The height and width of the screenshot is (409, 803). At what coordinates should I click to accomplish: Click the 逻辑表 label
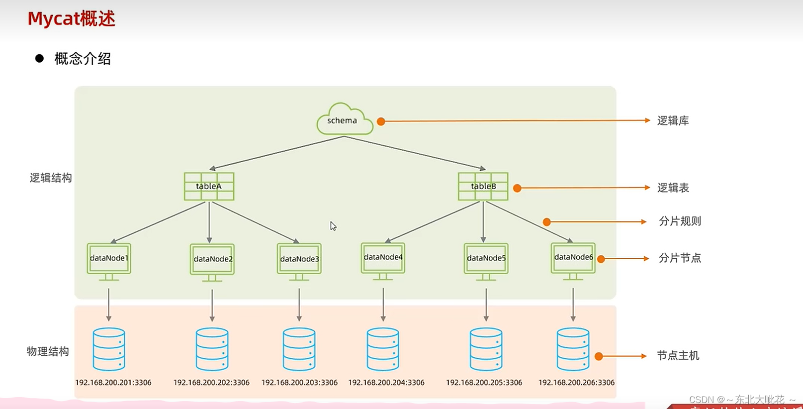[673, 188]
